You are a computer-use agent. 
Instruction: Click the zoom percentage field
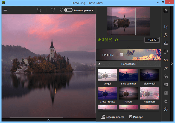pyautogui.click(x=151, y=40)
